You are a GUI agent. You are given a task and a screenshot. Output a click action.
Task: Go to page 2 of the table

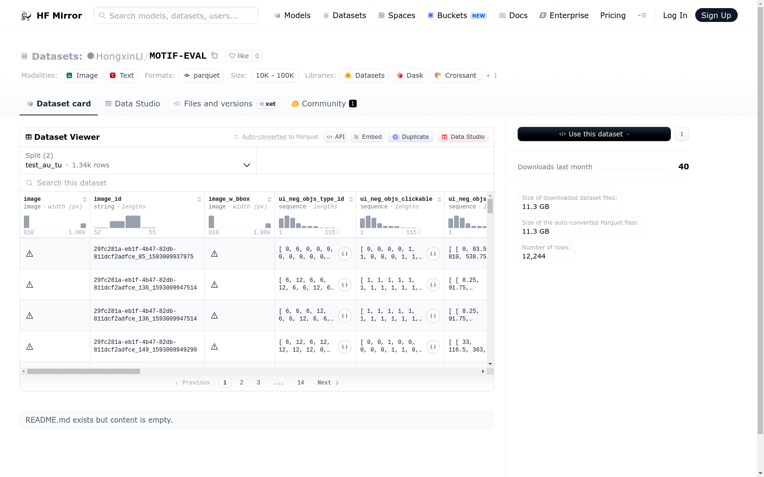[x=242, y=383]
